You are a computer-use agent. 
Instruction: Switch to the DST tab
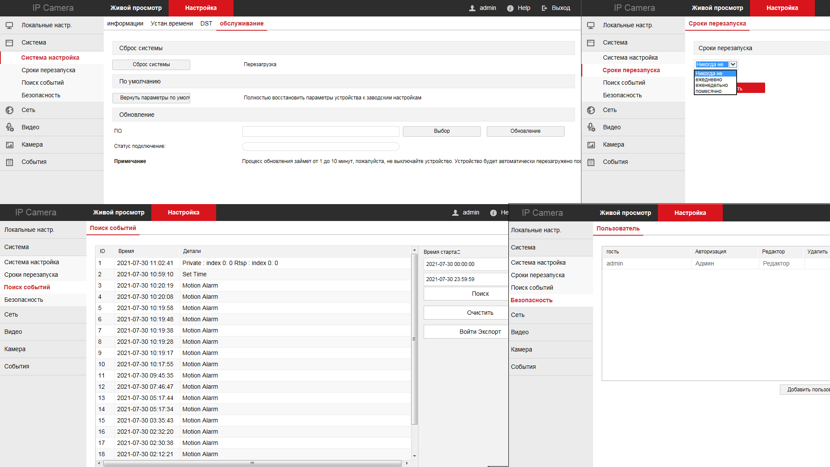(x=206, y=23)
